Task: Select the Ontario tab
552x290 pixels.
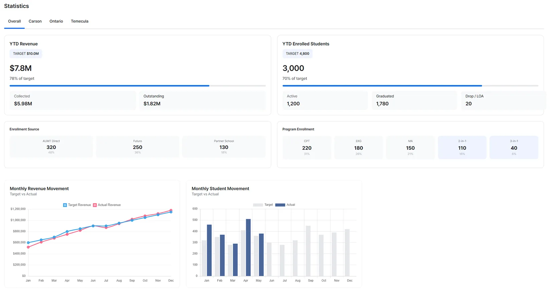Action: pos(56,21)
